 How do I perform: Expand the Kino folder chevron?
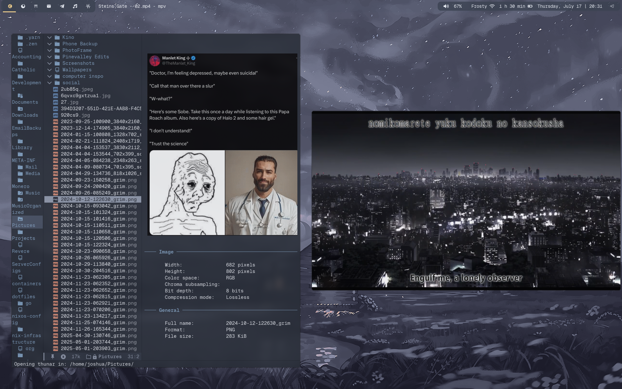point(50,37)
